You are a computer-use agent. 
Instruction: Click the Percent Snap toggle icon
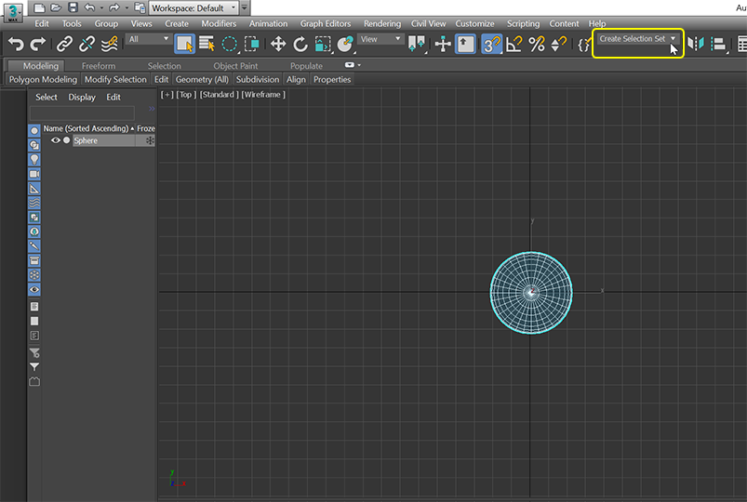(537, 44)
